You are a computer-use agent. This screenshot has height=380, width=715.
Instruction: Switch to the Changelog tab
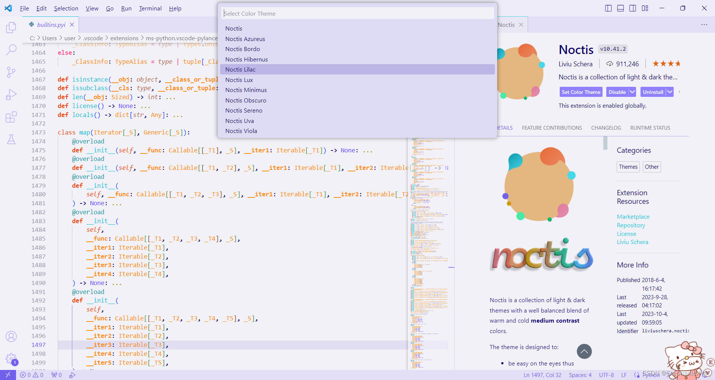[x=606, y=128]
